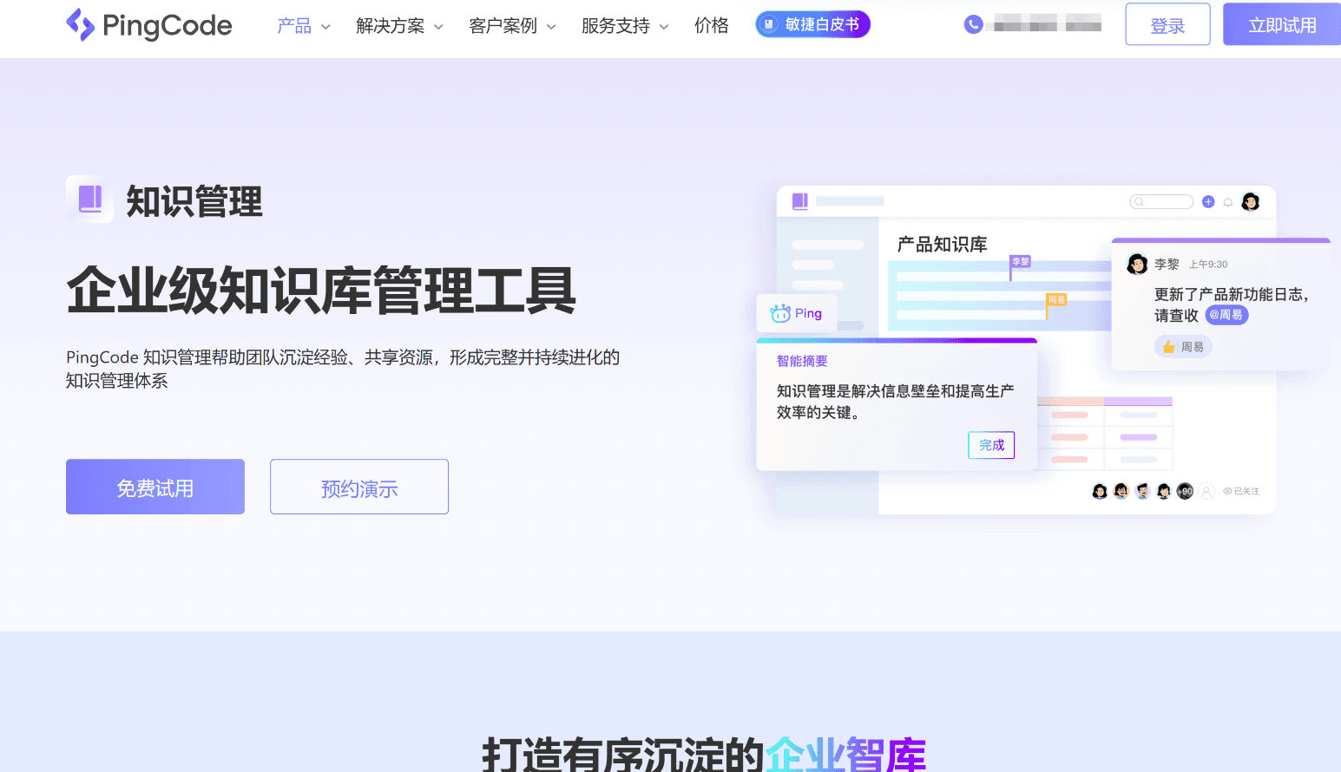Click the mockup search field

(1161, 201)
